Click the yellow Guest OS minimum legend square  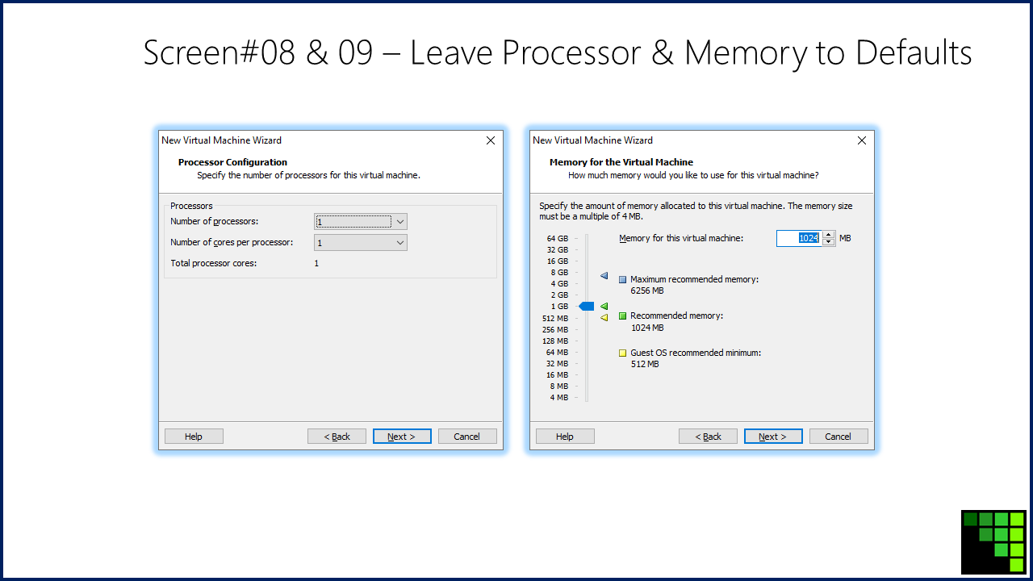click(622, 353)
